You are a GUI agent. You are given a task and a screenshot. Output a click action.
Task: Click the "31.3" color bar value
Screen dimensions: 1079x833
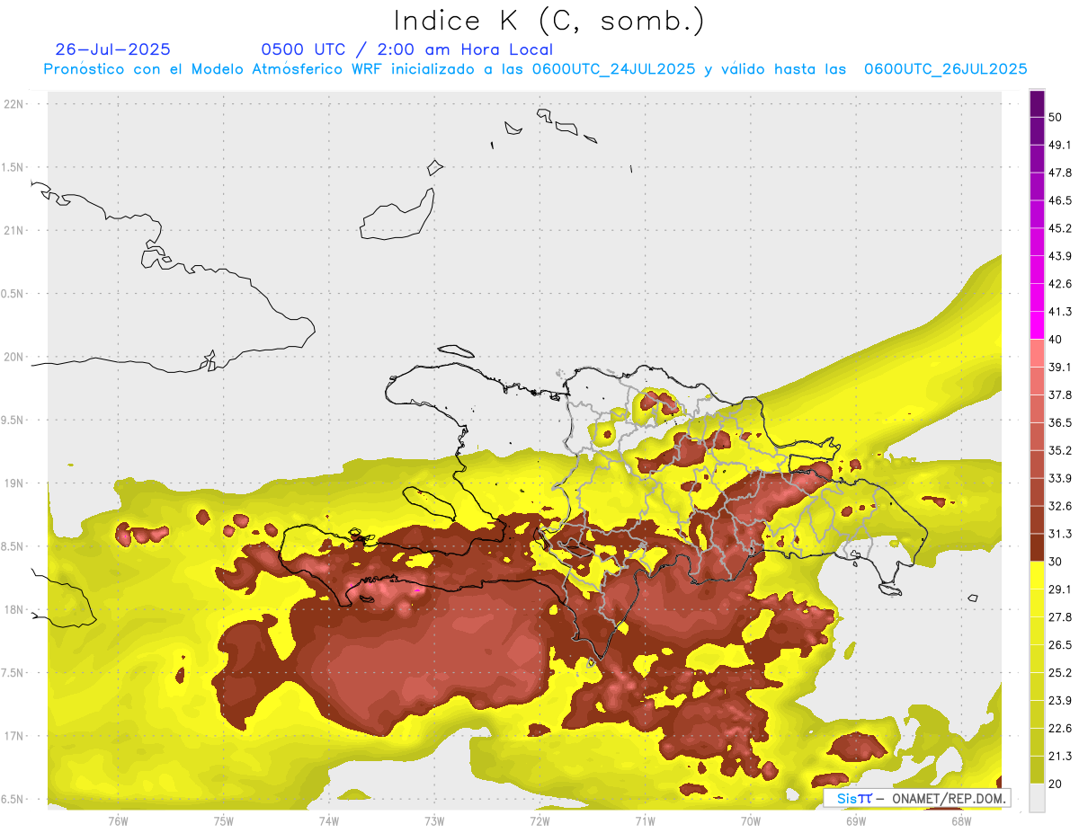[x=1060, y=534]
